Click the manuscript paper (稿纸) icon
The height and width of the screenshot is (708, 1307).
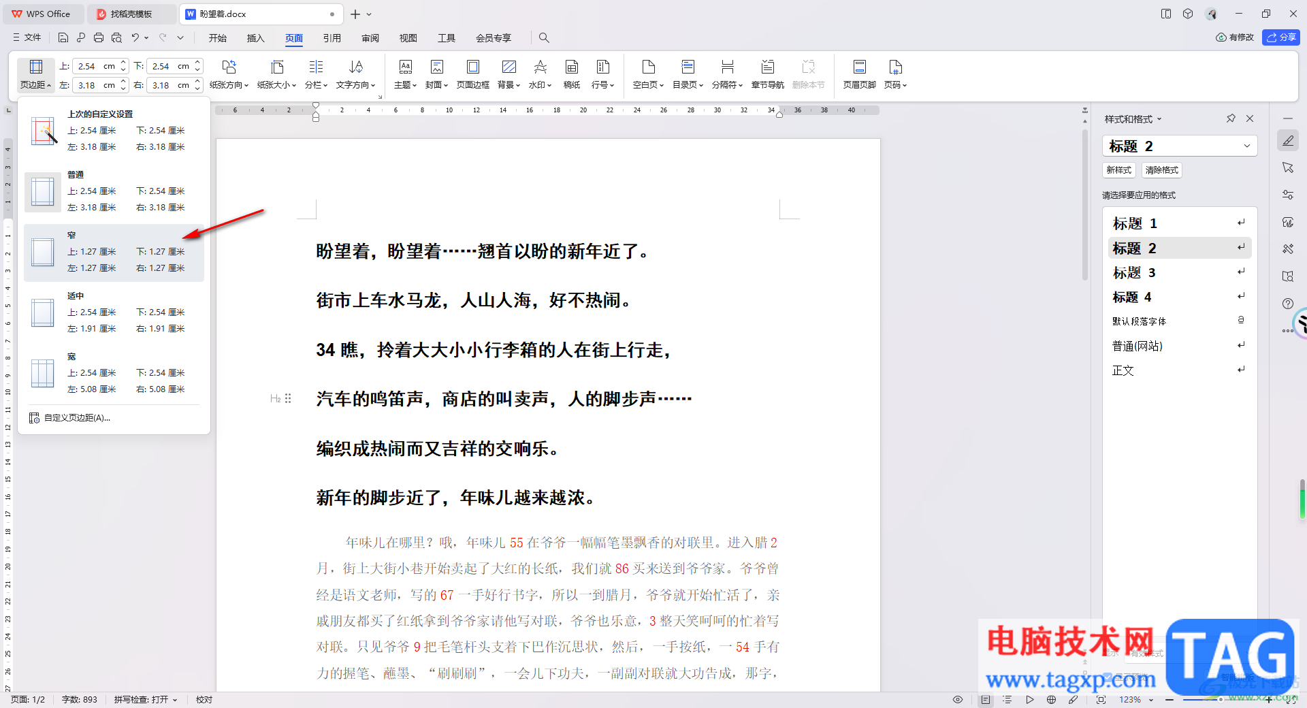coord(572,74)
